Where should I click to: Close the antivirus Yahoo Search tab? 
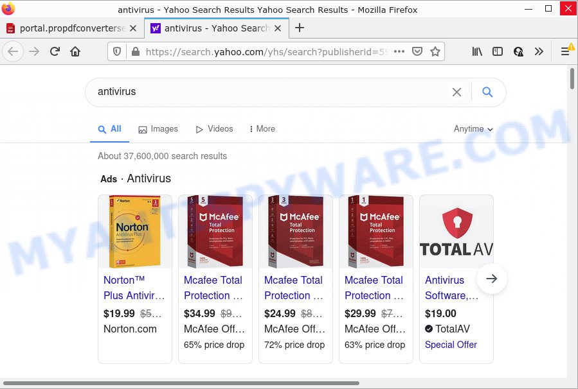point(278,28)
